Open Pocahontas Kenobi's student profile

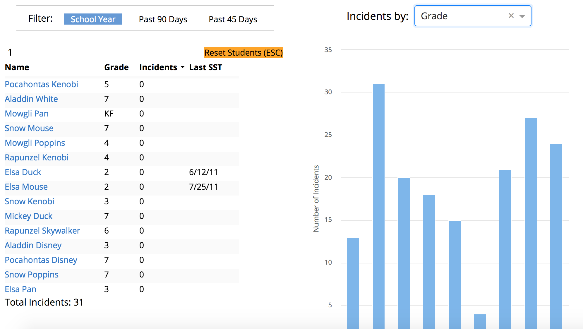[41, 84]
